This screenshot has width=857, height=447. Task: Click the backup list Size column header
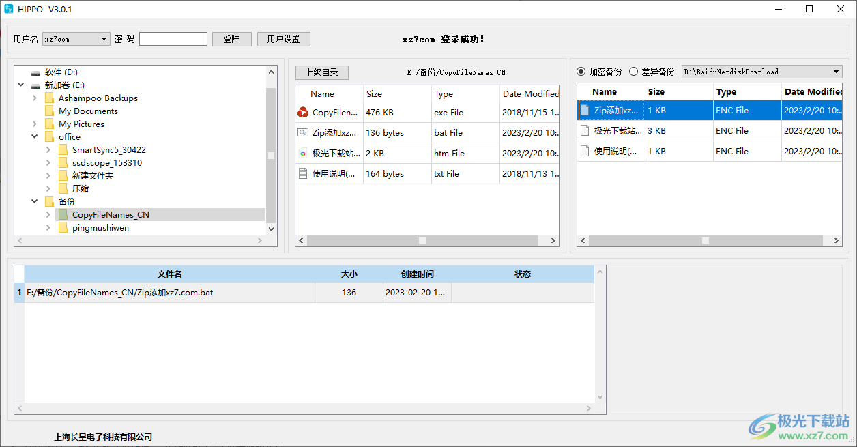680,92
